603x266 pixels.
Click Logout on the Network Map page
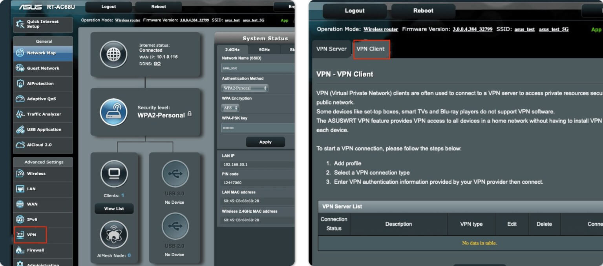109,7
